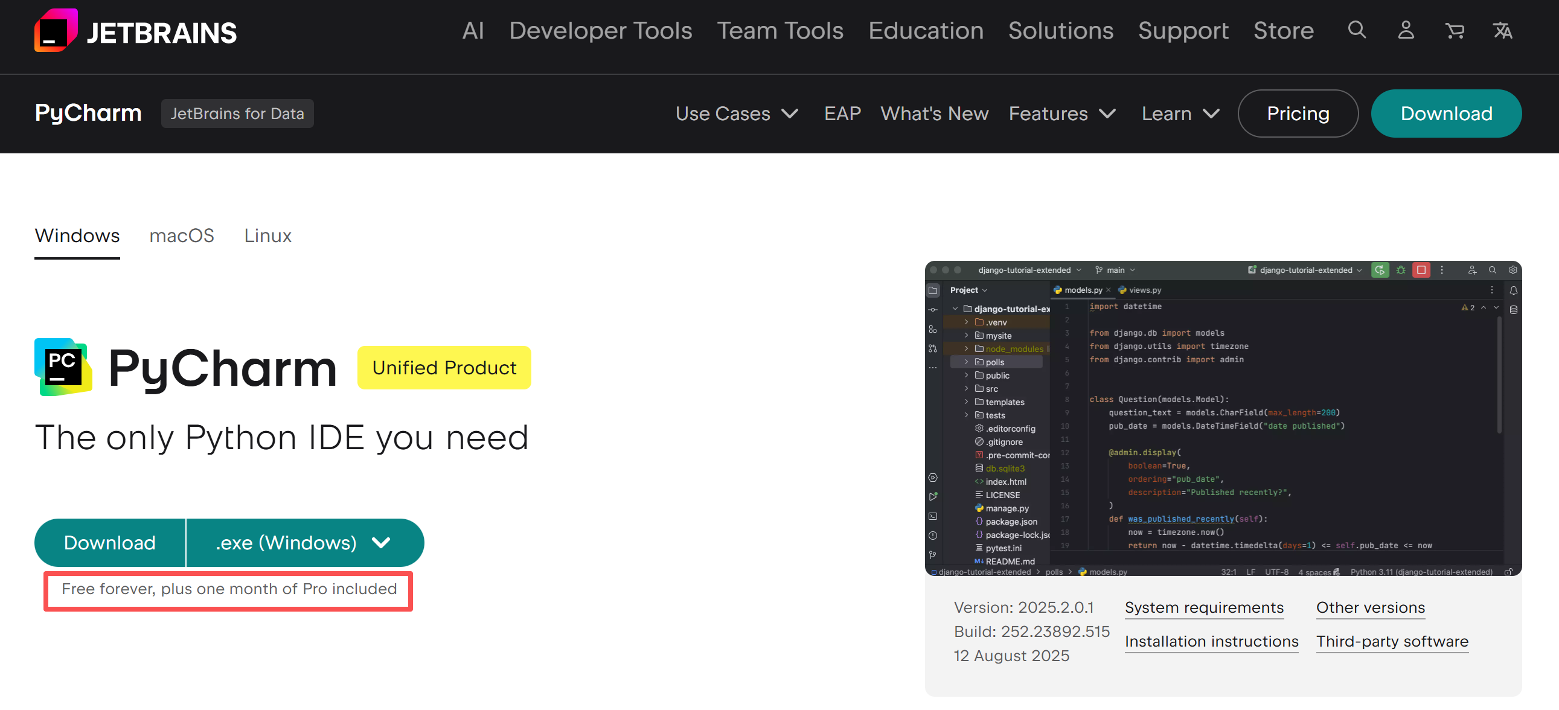
Task: Switch to the macOS tab
Action: point(182,235)
